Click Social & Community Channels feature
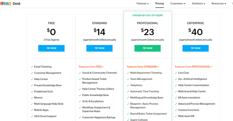 pyautogui.click(x=100, y=73)
